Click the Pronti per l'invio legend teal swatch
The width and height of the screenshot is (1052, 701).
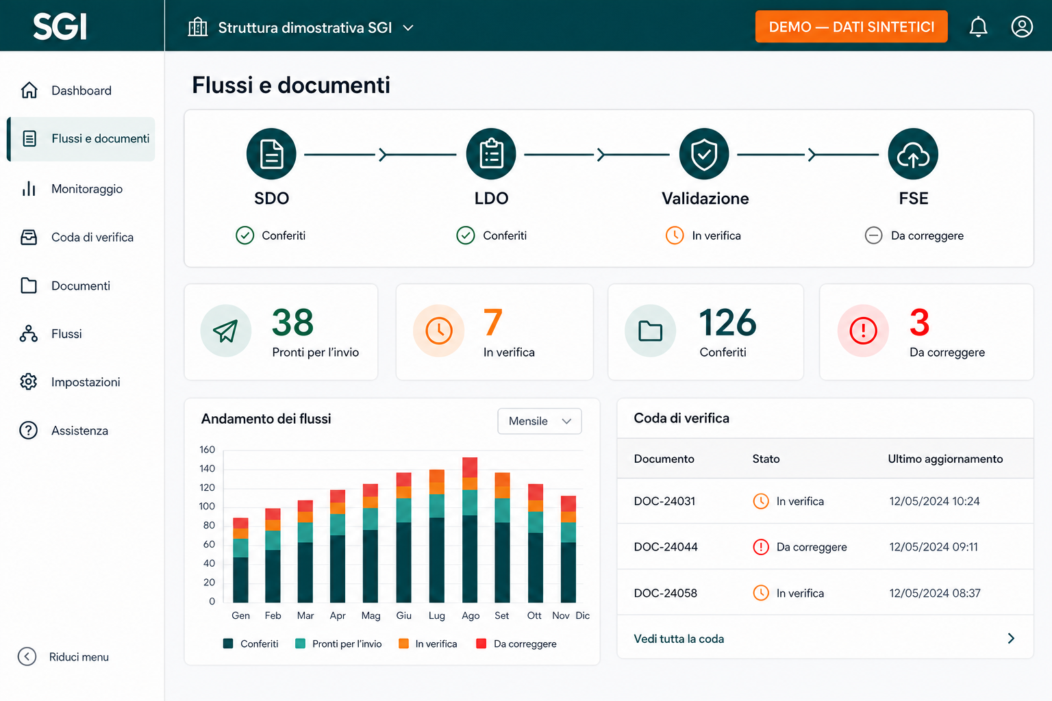[300, 643]
